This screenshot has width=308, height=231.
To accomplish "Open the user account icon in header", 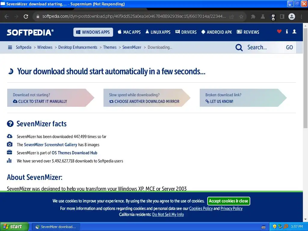I will coord(294,31).
